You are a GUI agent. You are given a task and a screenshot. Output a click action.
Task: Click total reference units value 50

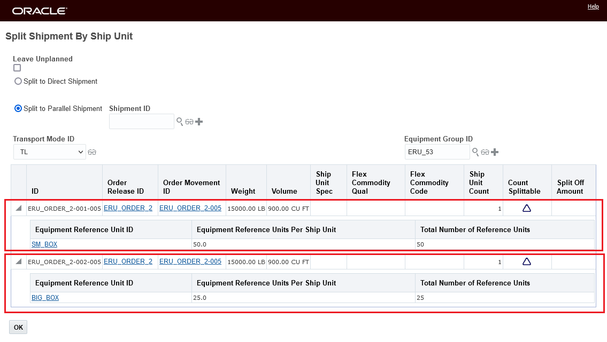[x=420, y=244]
